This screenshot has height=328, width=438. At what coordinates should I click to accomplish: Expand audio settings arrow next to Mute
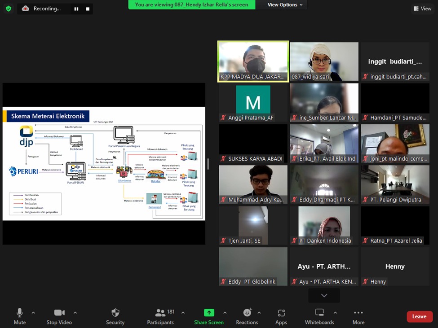click(x=33, y=313)
